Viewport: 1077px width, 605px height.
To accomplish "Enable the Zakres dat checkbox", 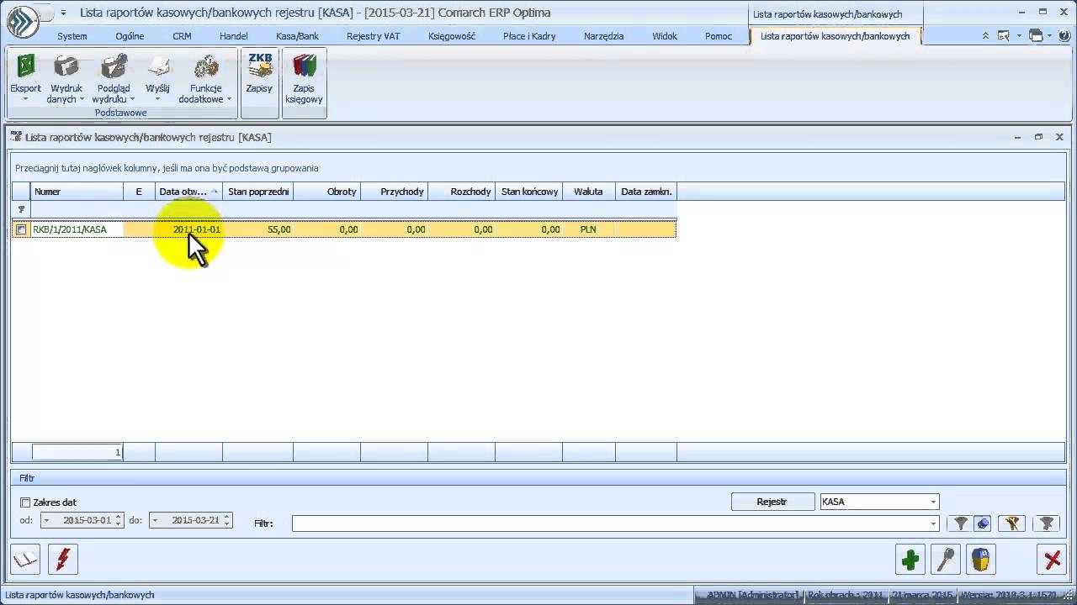I will tap(25, 502).
